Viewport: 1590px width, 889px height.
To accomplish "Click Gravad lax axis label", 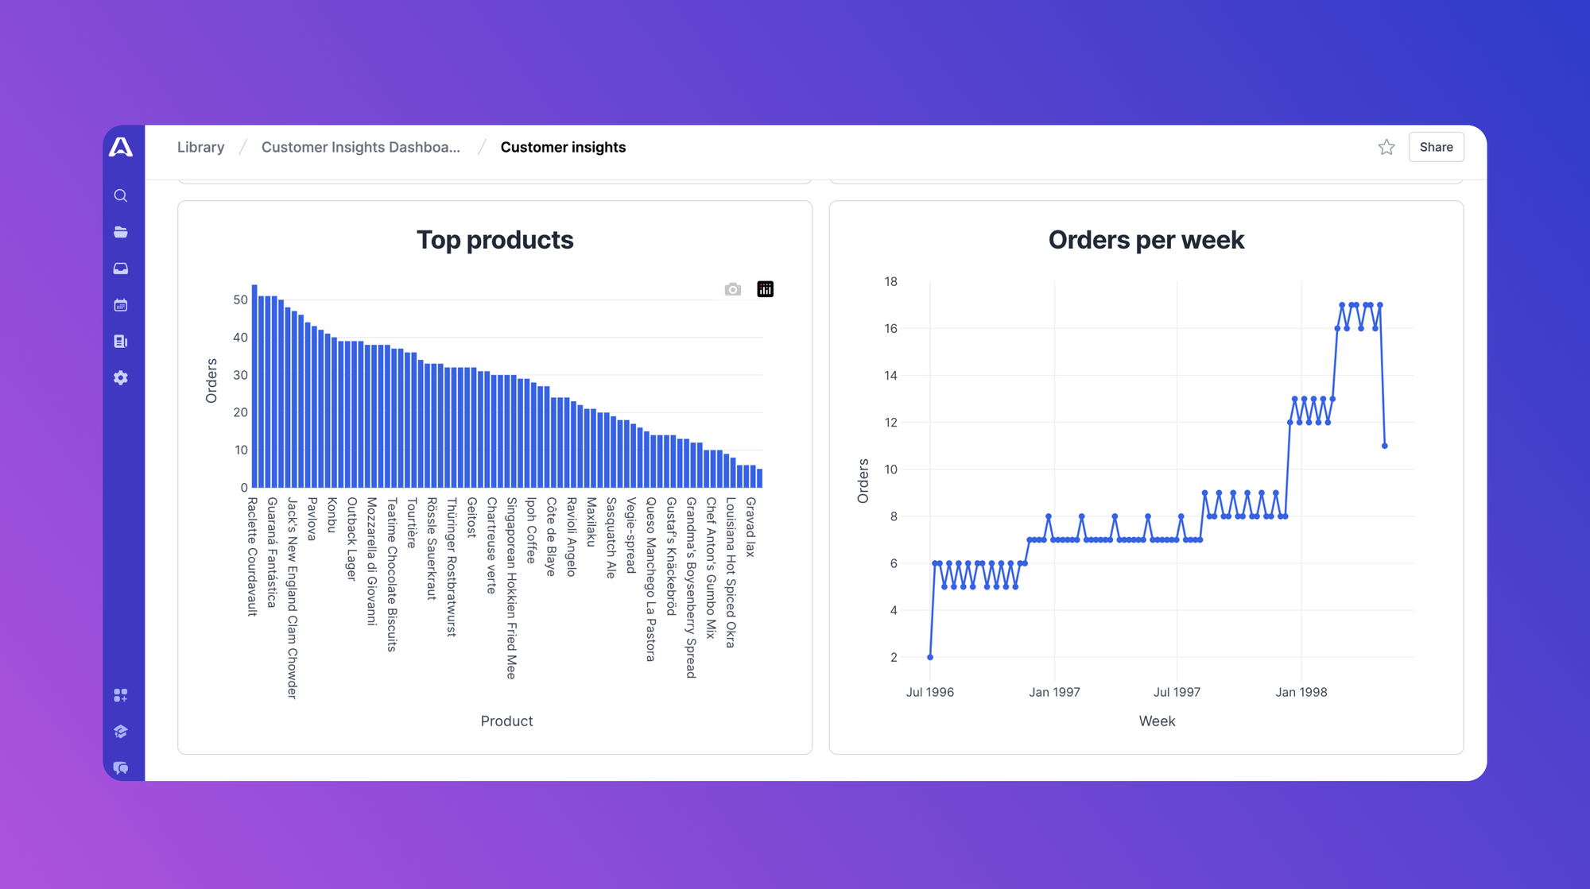I will pyautogui.click(x=750, y=527).
